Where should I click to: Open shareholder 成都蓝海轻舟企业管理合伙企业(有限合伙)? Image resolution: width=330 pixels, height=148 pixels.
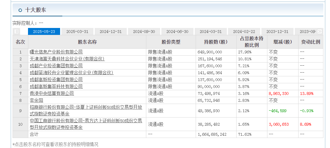click(x=72, y=73)
